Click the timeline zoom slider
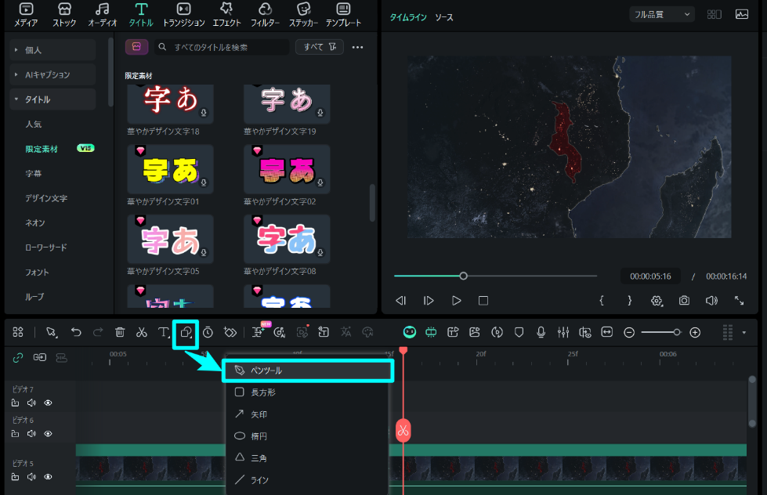Image resolution: width=767 pixels, height=495 pixels. click(x=660, y=332)
